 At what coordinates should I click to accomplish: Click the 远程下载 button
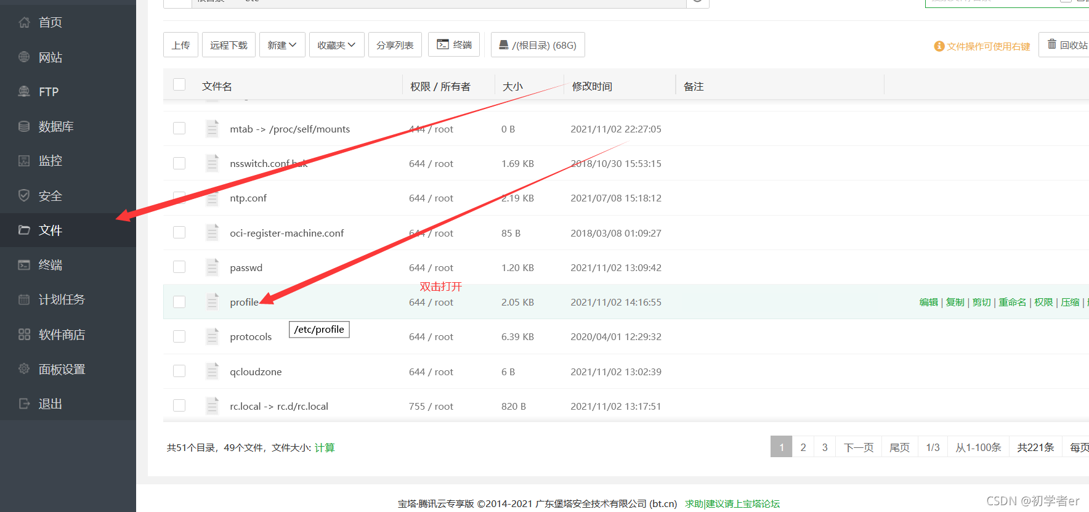pyautogui.click(x=229, y=45)
